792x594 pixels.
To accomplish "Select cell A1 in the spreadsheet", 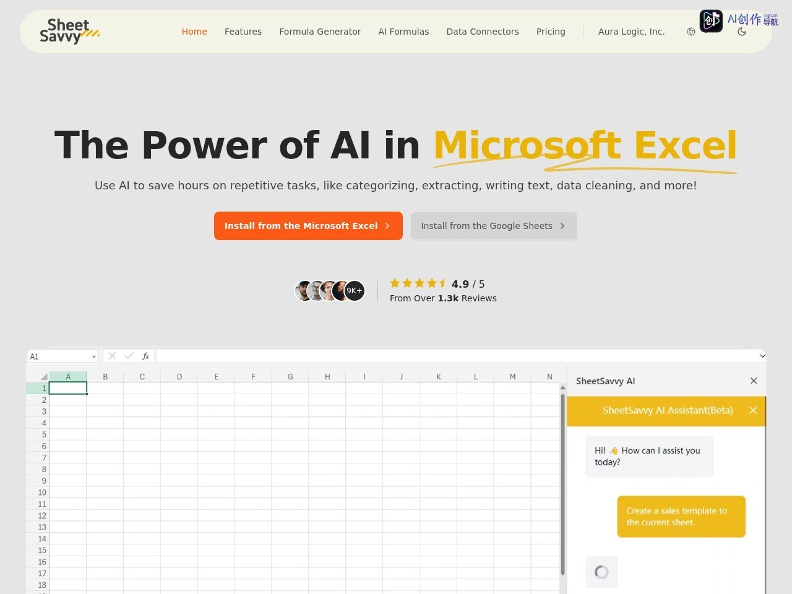I will coord(68,388).
